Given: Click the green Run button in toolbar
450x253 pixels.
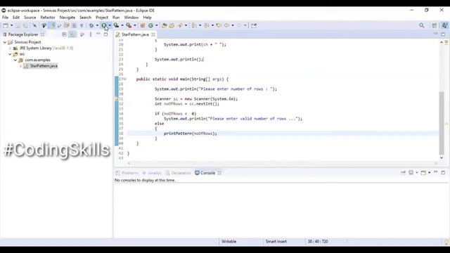Looking at the screenshot, I should pyautogui.click(x=104, y=25).
